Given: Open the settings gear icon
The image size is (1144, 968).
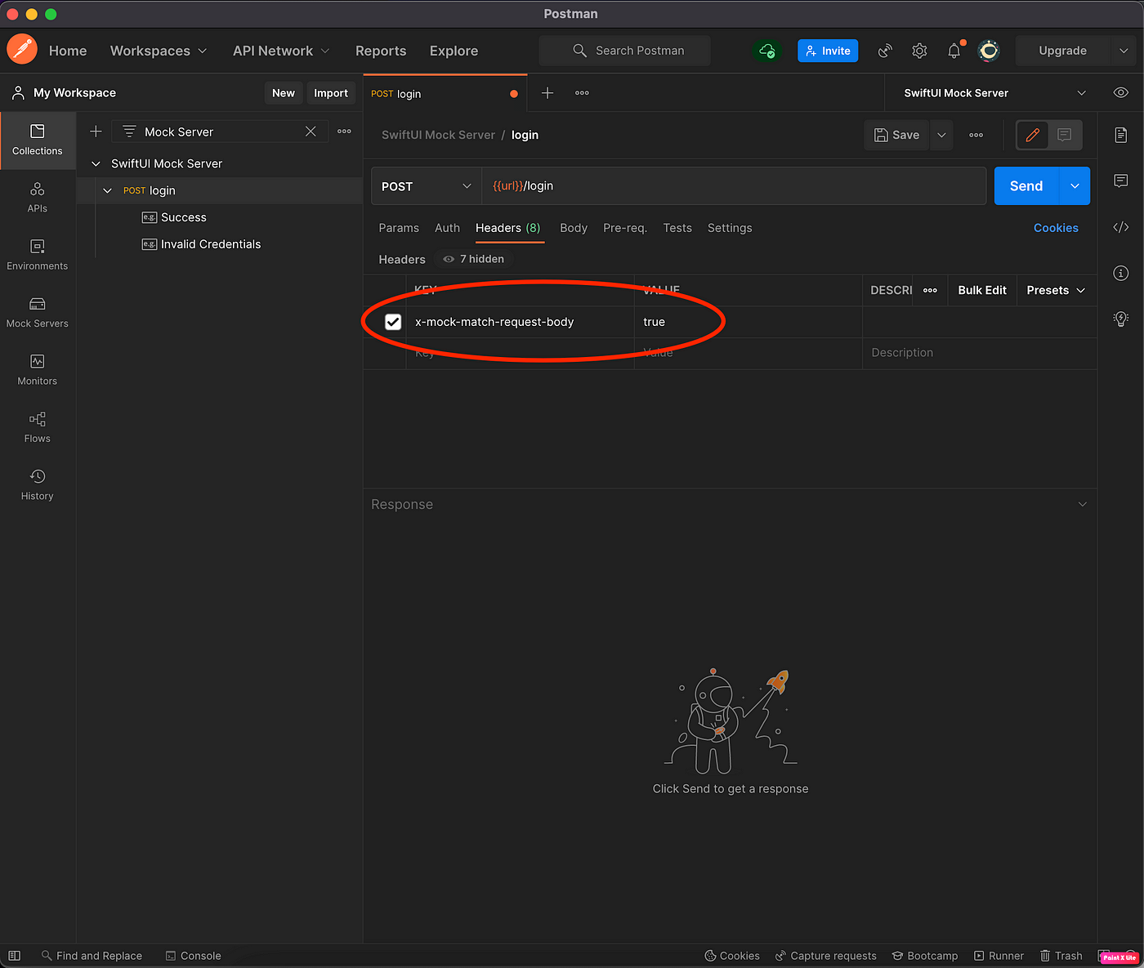Looking at the screenshot, I should click(919, 51).
